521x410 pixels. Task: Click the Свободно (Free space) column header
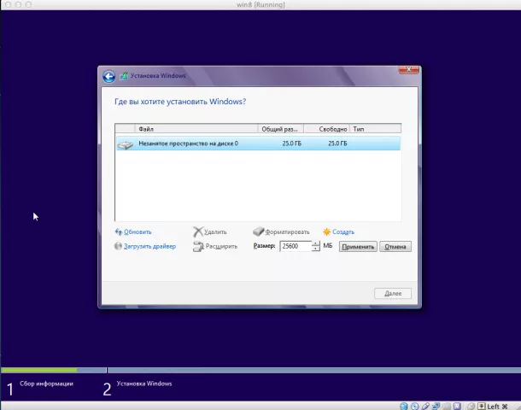click(326, 129)
